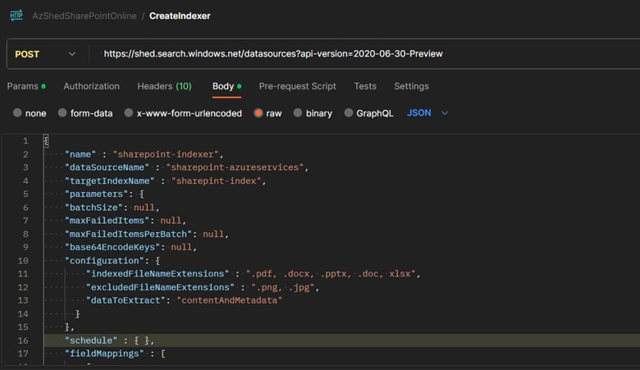Screen dimensions: 640x370
Task: Click the "sharepoint-indexer" value
Action: [x=166, y=154]
